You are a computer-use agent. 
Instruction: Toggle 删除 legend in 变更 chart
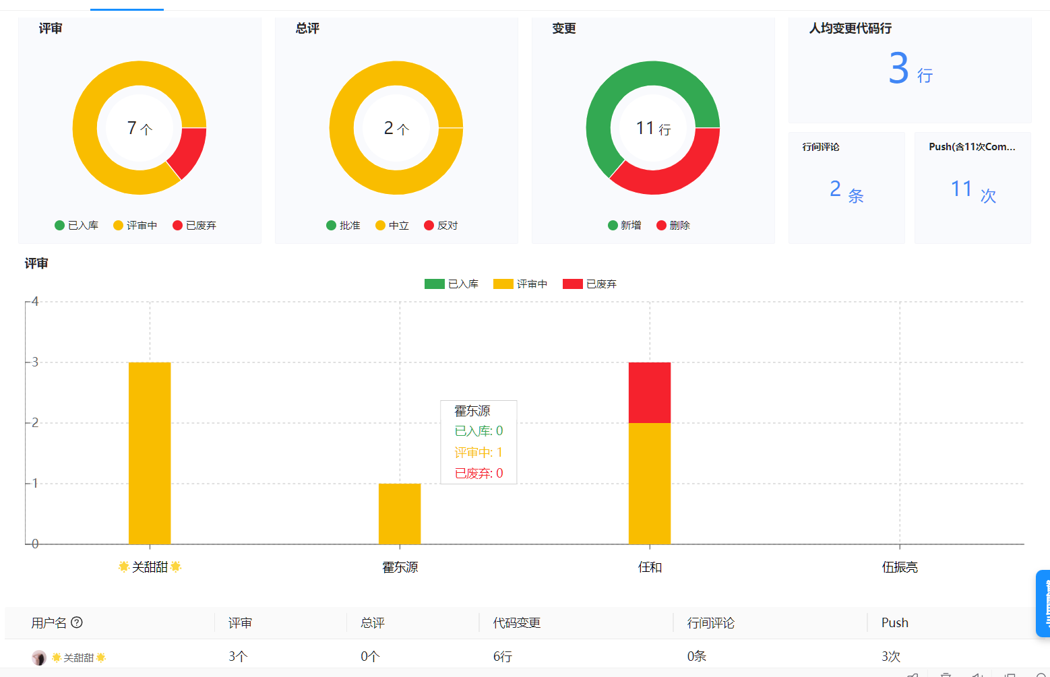click(x=673, y=226)
